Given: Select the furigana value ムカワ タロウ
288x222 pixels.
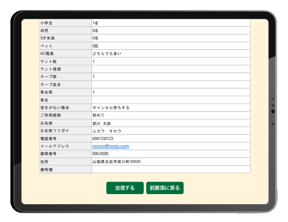Looking at the screenshot, I should [x=106, y=131].
